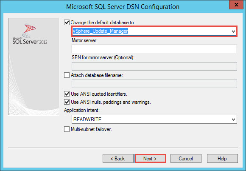The image size is (246, 171).
Task: Toggle 'Use ANSI quoted identifiers' checkbox
Action: coord(67,94)
